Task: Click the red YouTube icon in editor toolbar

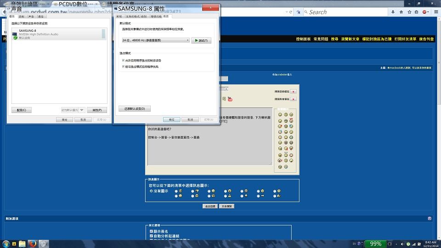Action: tap(230, 99)
